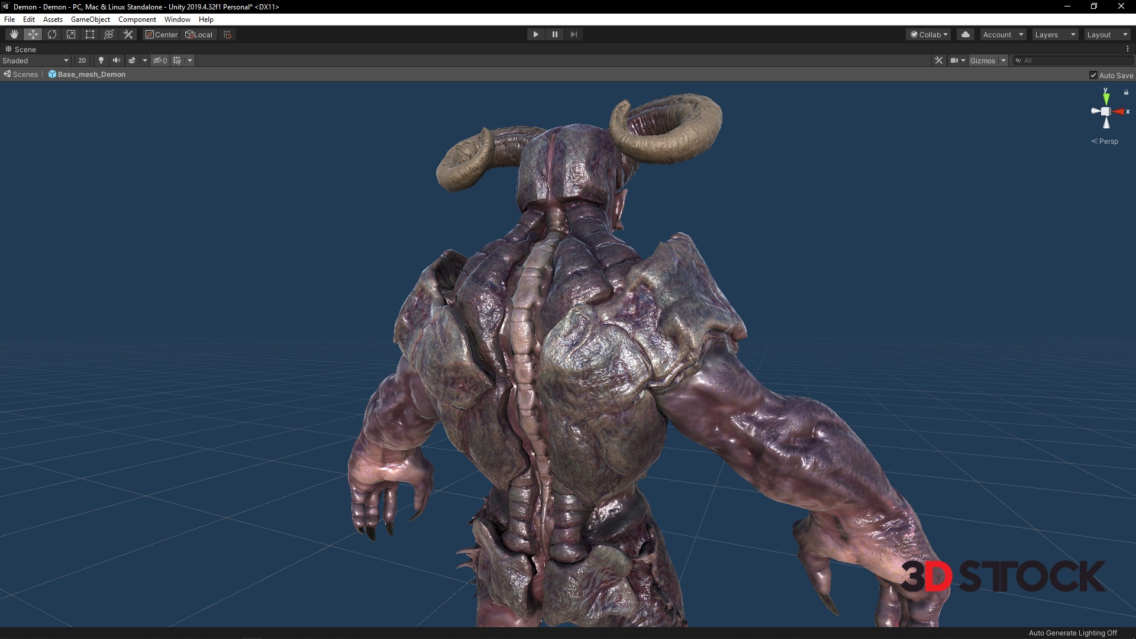Screen dimensions: 1136x639
Task: Expand the Gizmos dropdown arrow
Action: click(x=1003, y=60)
